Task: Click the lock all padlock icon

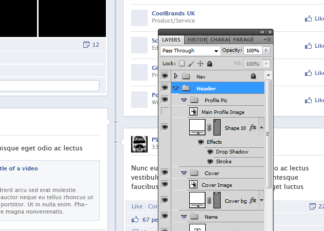Action: 209,64
